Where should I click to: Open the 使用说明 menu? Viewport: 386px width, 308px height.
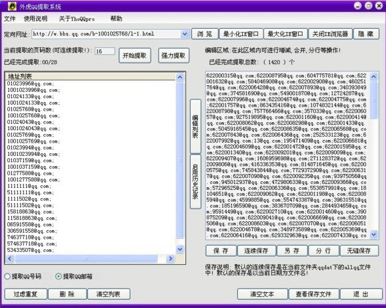tap(35, 19)
